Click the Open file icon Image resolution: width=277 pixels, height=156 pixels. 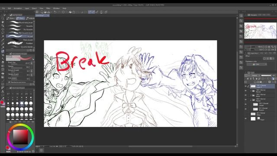point(45,12)
